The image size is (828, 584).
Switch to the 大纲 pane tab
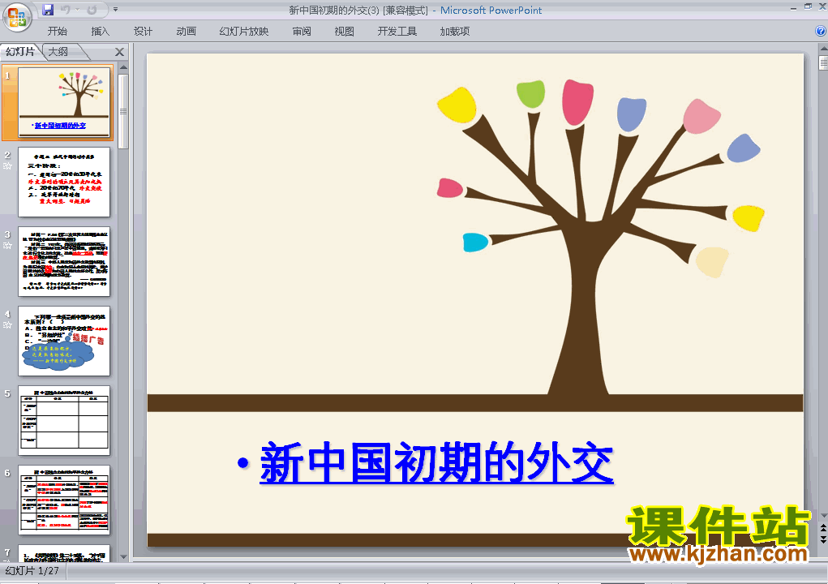point(59,52)
